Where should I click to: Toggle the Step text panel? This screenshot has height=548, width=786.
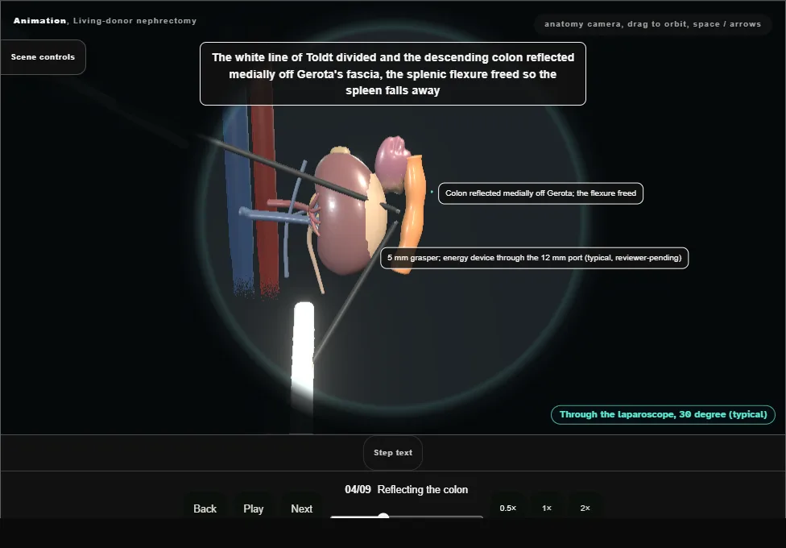pos(393,453)
